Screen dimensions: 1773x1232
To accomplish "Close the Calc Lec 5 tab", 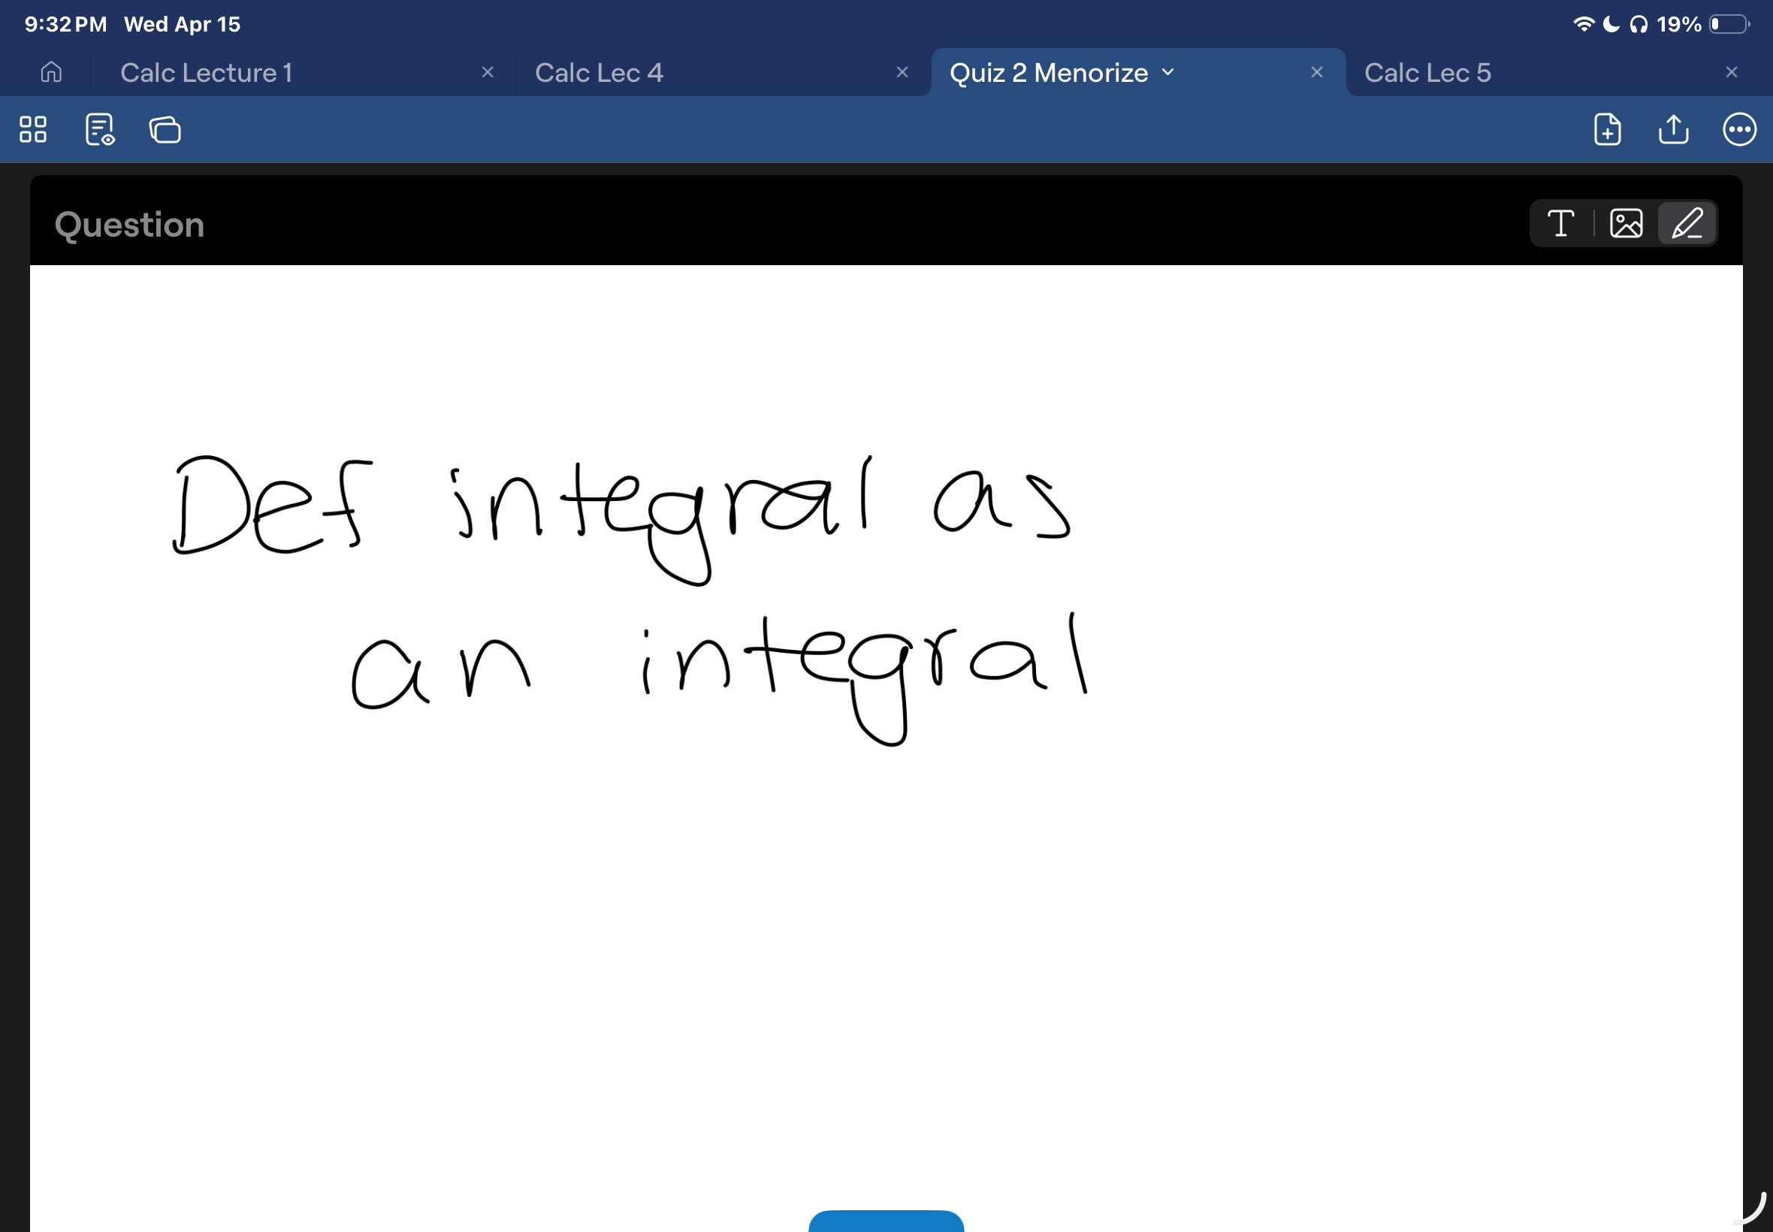I will coord(1732,72).
